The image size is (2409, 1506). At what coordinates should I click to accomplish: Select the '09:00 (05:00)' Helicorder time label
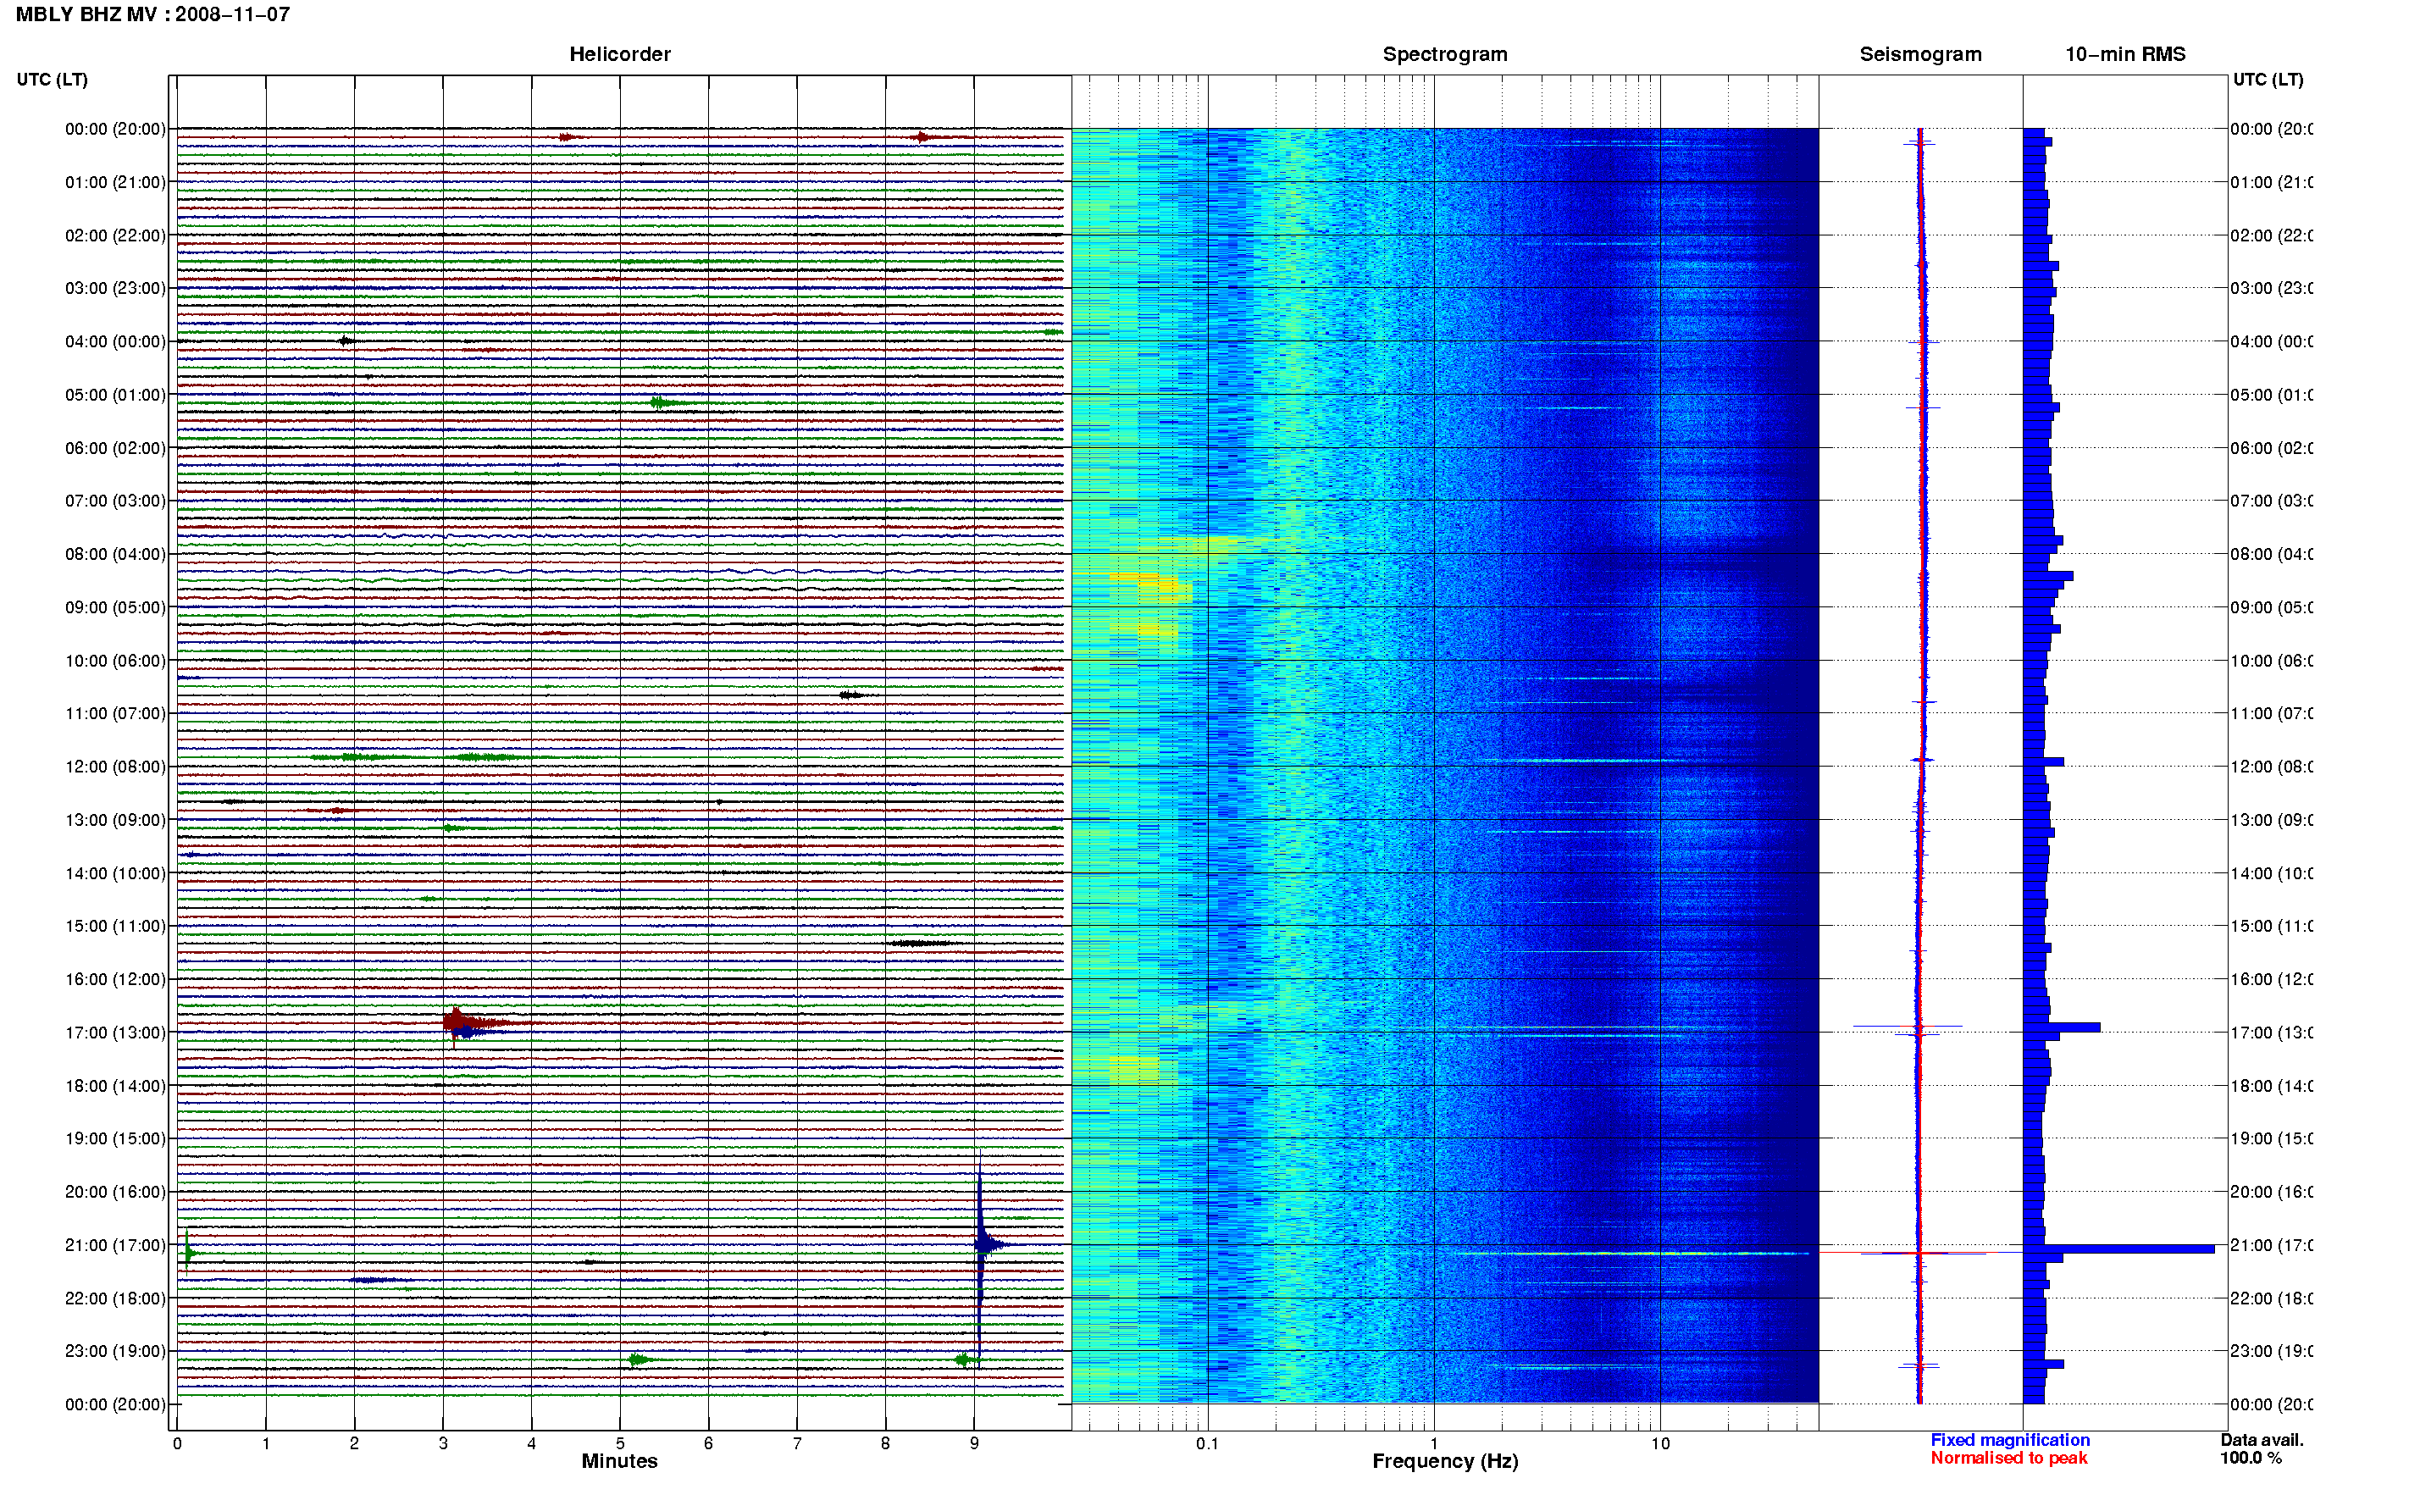pos(115,607)
